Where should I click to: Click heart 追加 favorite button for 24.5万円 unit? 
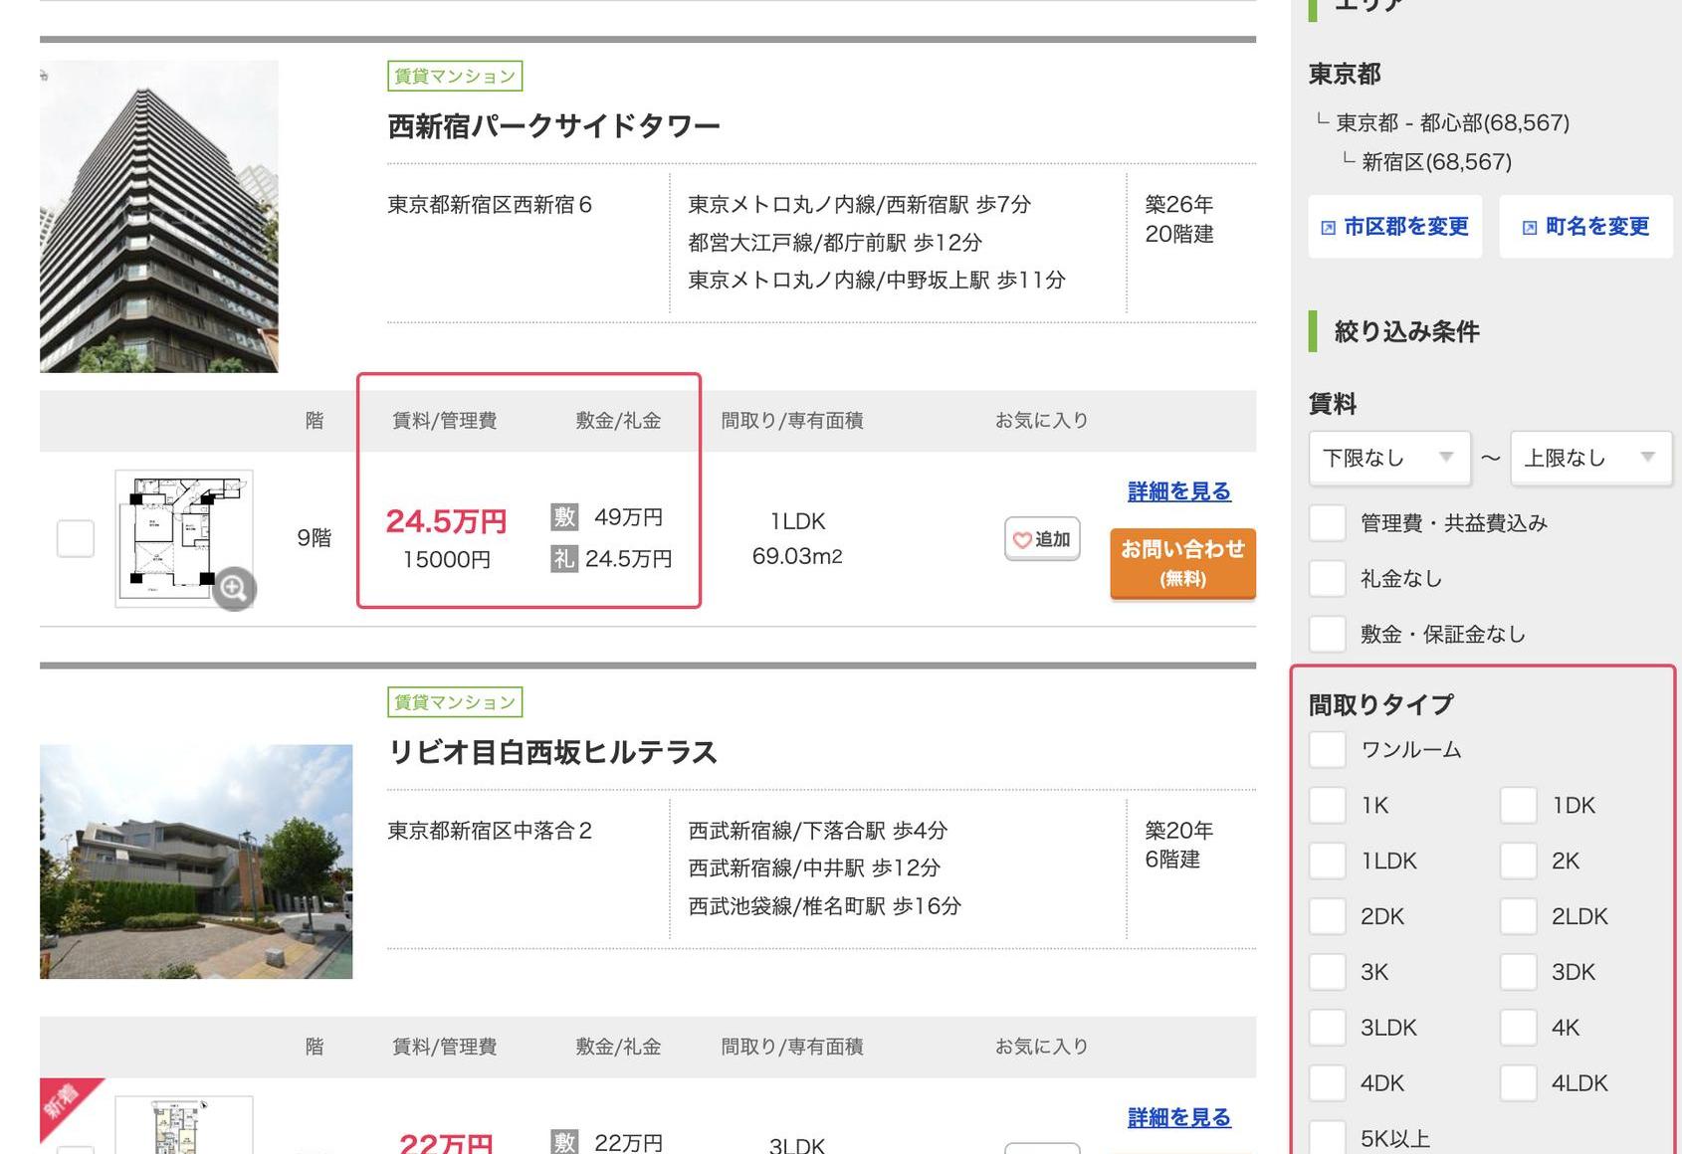(1042, 539)
